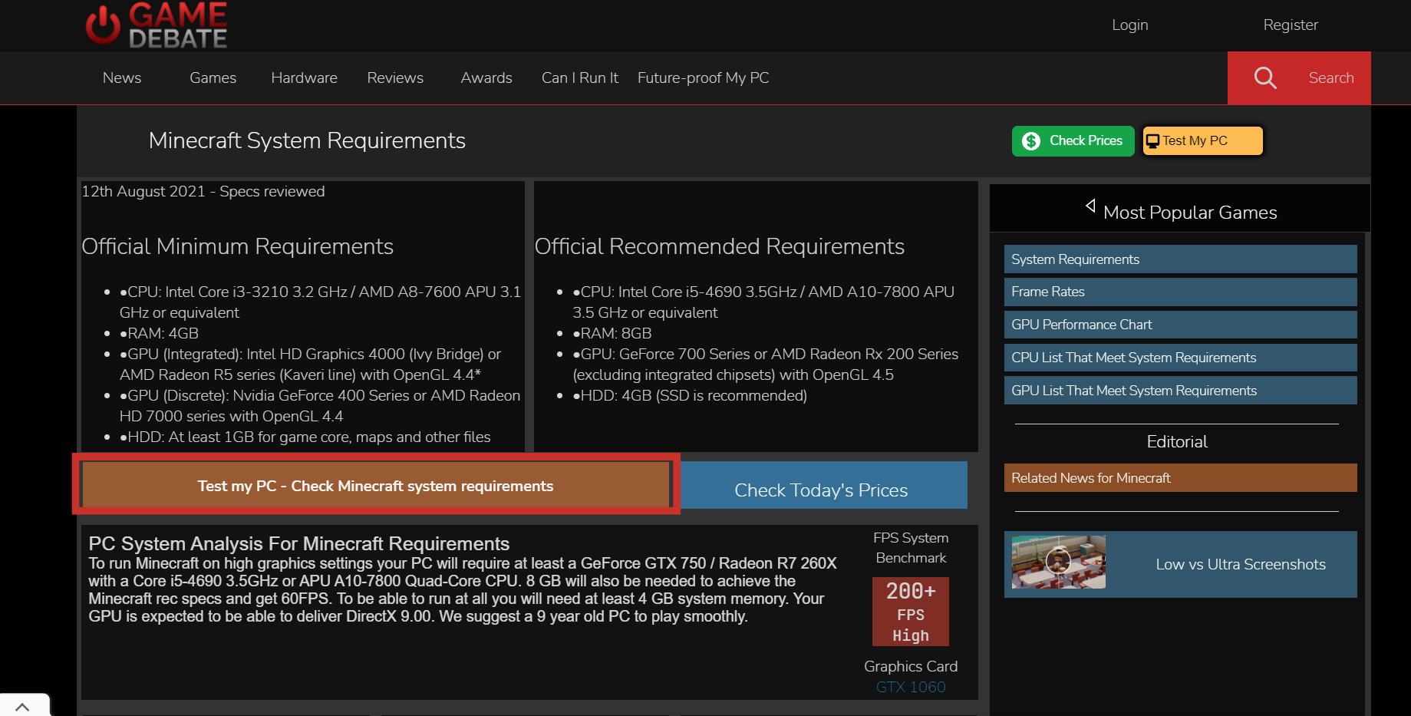This screenshot has height=716, width=1411.
Task: Click the magnifying glass search icon
Action: click(x=1264, y=78)
